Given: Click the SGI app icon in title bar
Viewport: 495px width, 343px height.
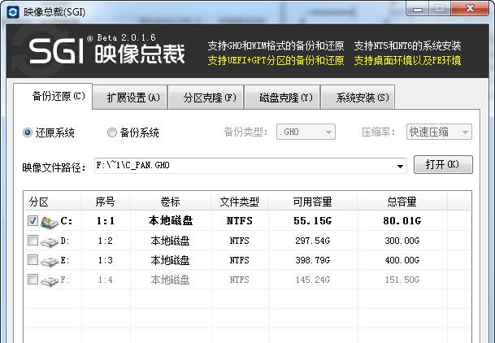Looking at the screenshot, I should click(x=13, y=12).
